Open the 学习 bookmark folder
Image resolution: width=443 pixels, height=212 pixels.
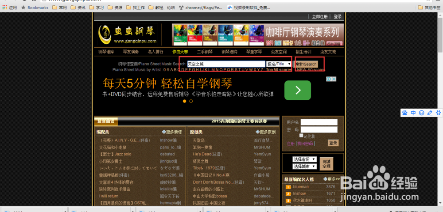click(x=97, y=8)
